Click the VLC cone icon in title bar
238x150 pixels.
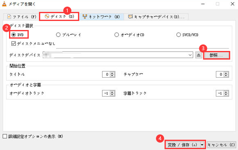click(x=4, y=4)
